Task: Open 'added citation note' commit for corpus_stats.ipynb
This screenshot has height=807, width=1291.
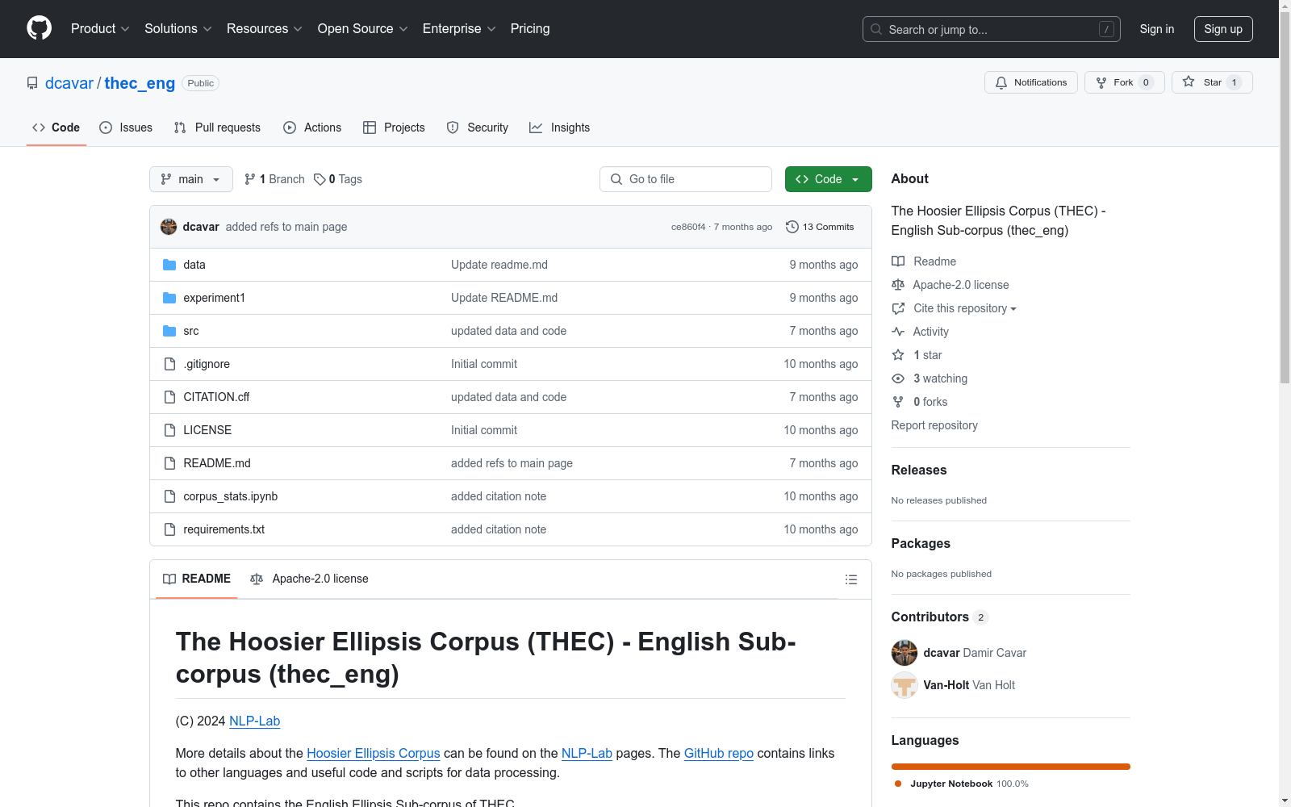Action: click(499, 496)
